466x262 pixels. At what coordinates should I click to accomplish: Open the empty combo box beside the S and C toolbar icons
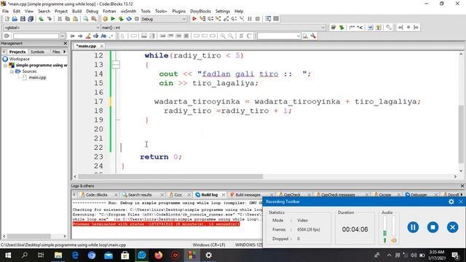click(x=279, y=36)
